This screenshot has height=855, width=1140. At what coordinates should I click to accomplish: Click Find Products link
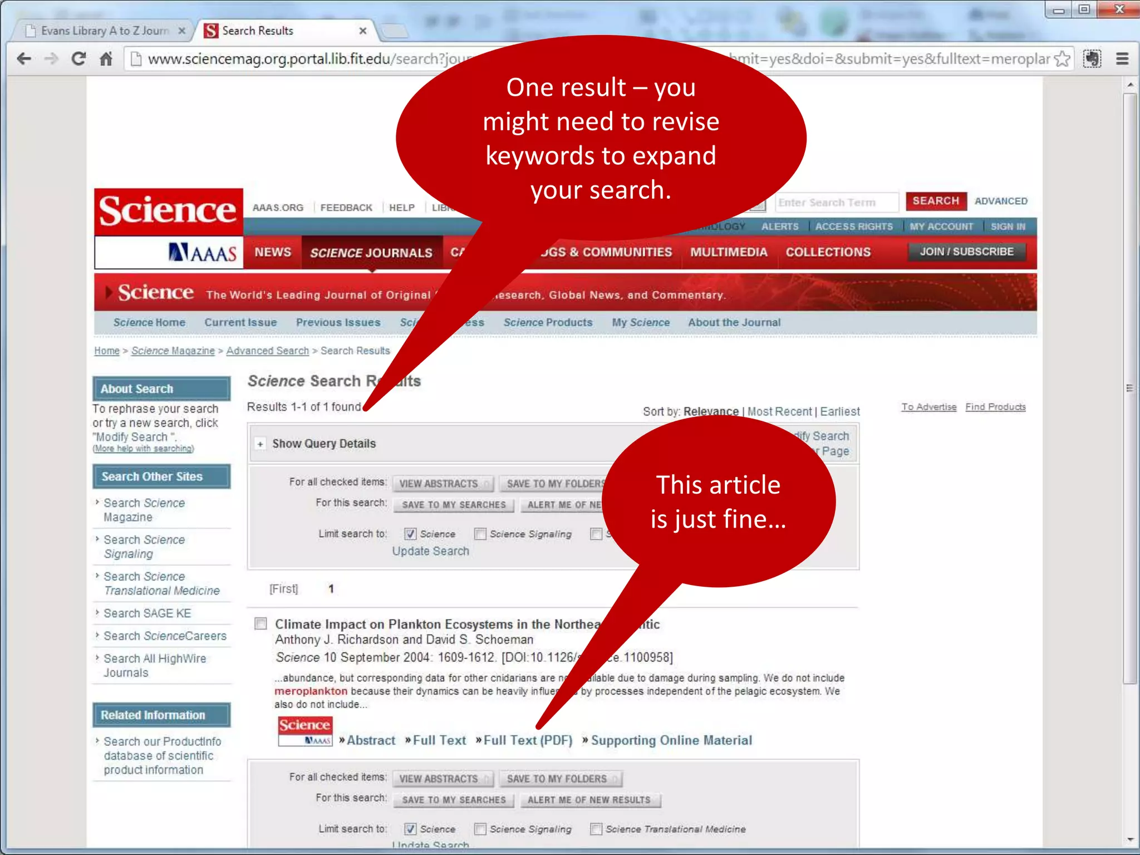coord(995,407)
